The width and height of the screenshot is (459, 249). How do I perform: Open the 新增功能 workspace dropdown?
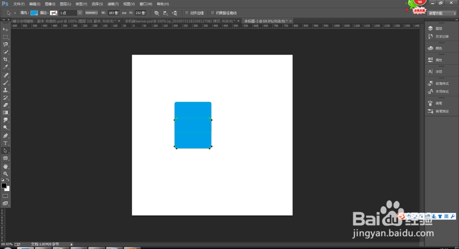(442, 13)
